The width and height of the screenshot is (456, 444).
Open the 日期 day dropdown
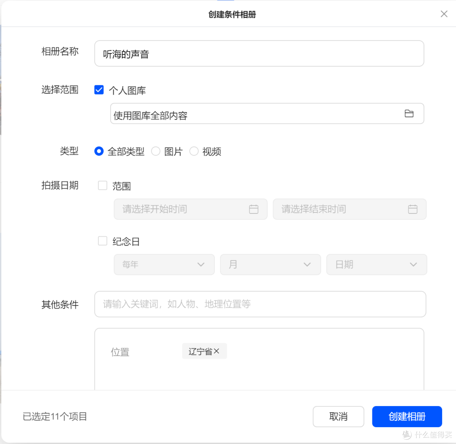click(377, 265)
